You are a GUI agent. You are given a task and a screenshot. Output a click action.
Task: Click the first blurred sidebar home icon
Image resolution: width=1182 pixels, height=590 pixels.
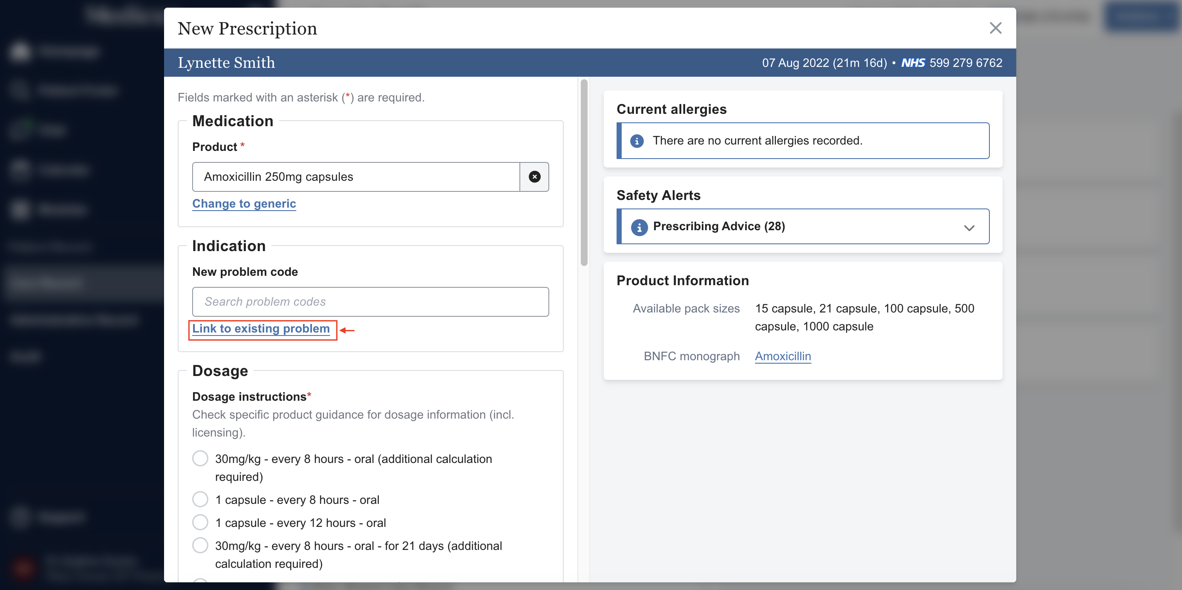[x=20, y=52]
